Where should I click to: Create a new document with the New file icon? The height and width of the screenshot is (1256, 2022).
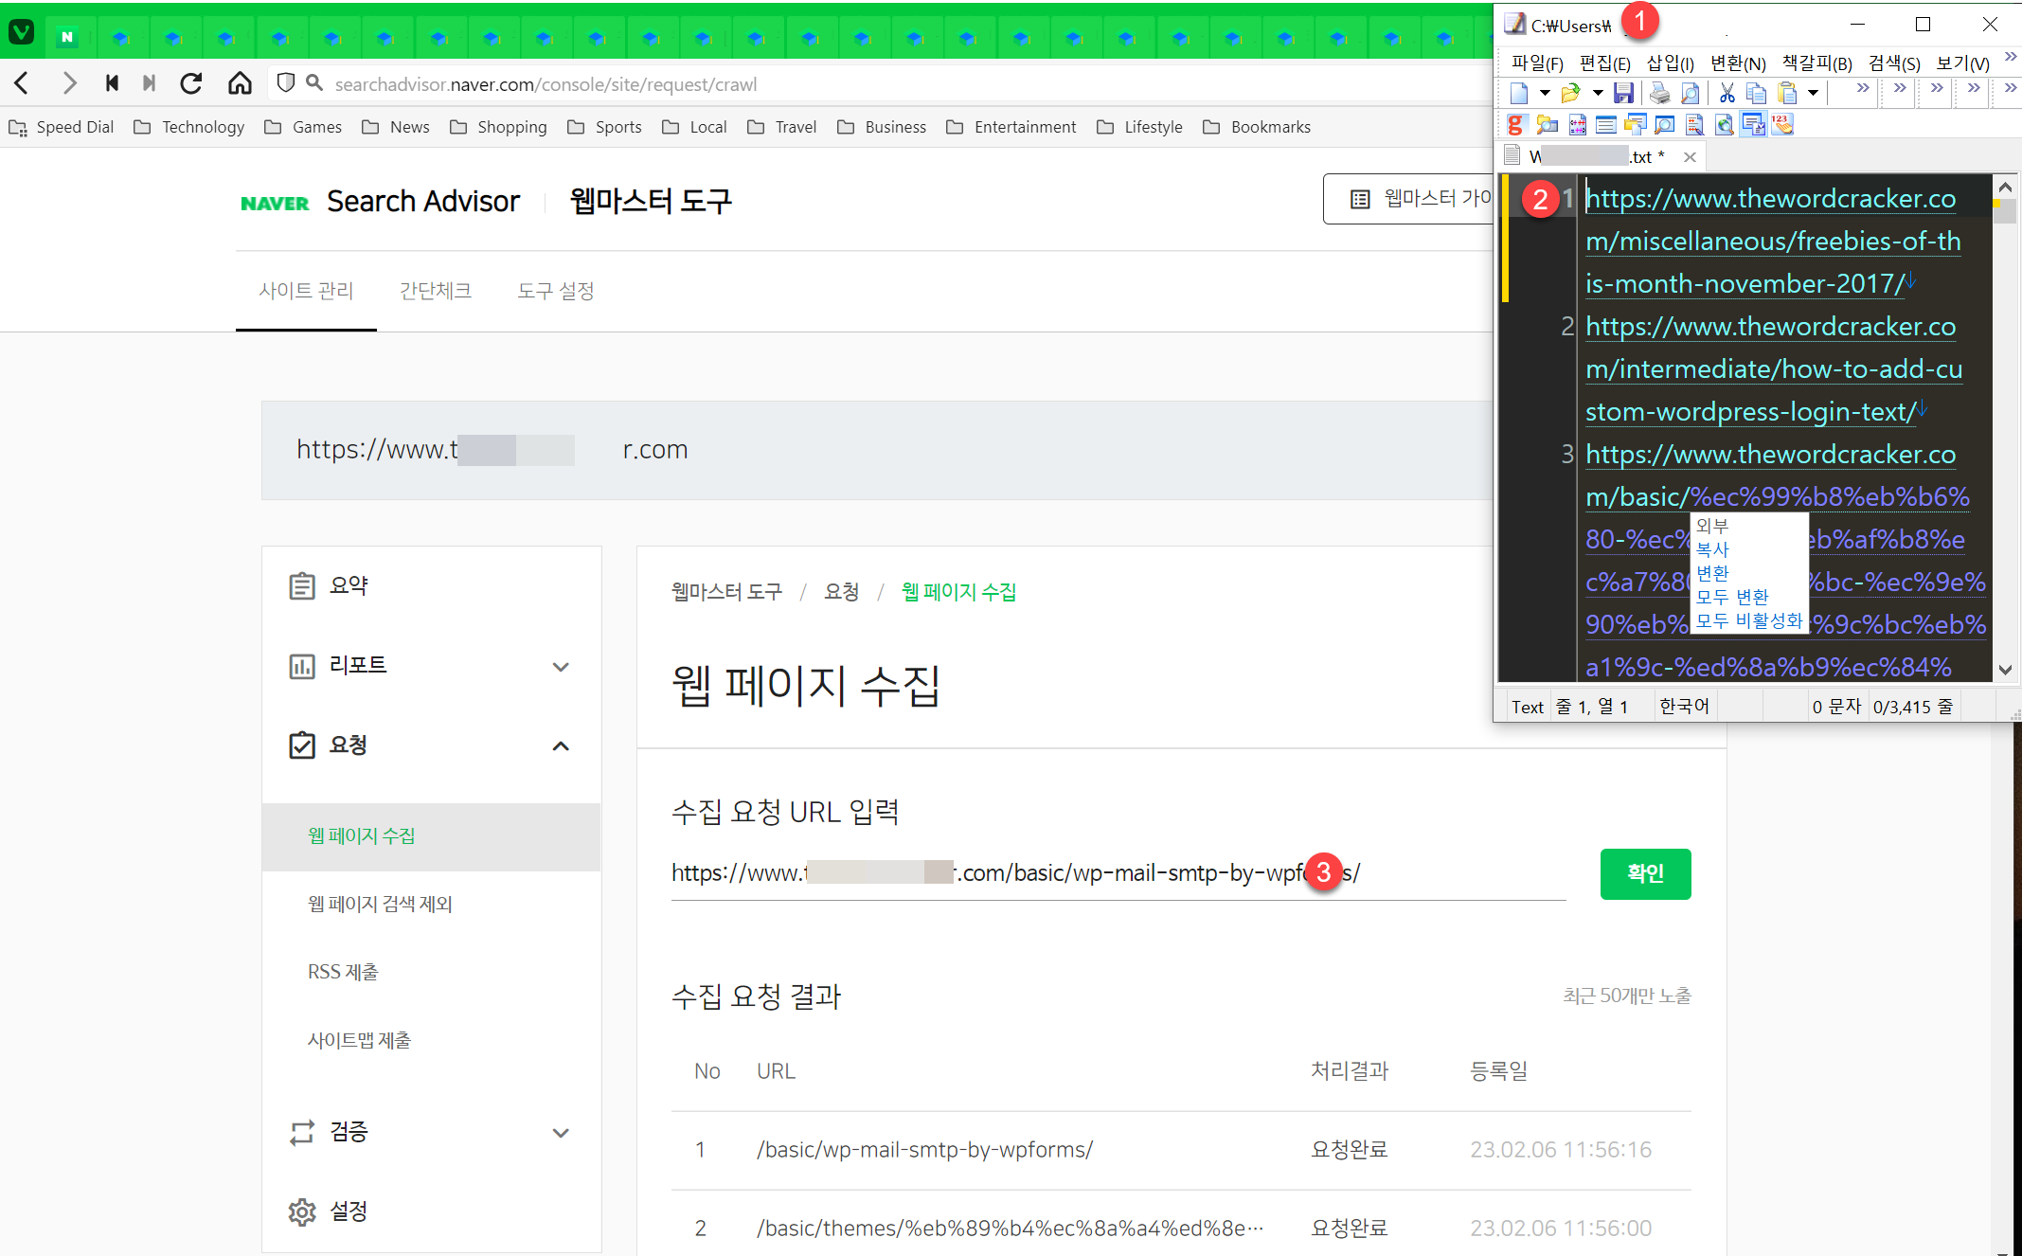tap(1518, 94)
